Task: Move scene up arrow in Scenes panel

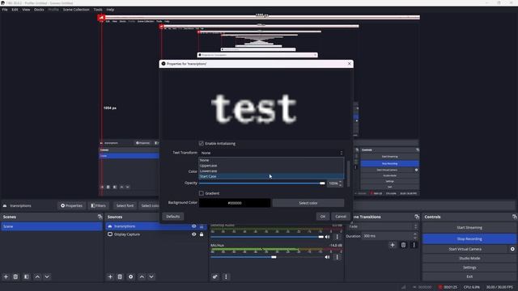Action: point(37,276)
